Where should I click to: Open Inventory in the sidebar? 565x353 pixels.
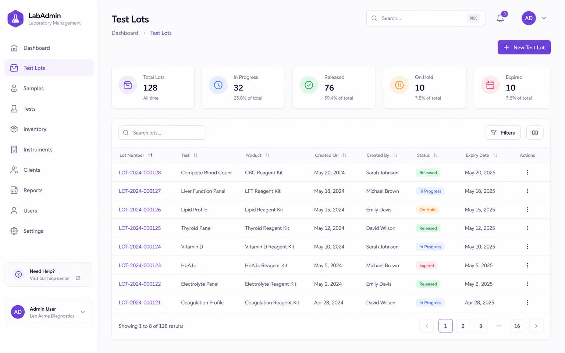coord(49,129)
